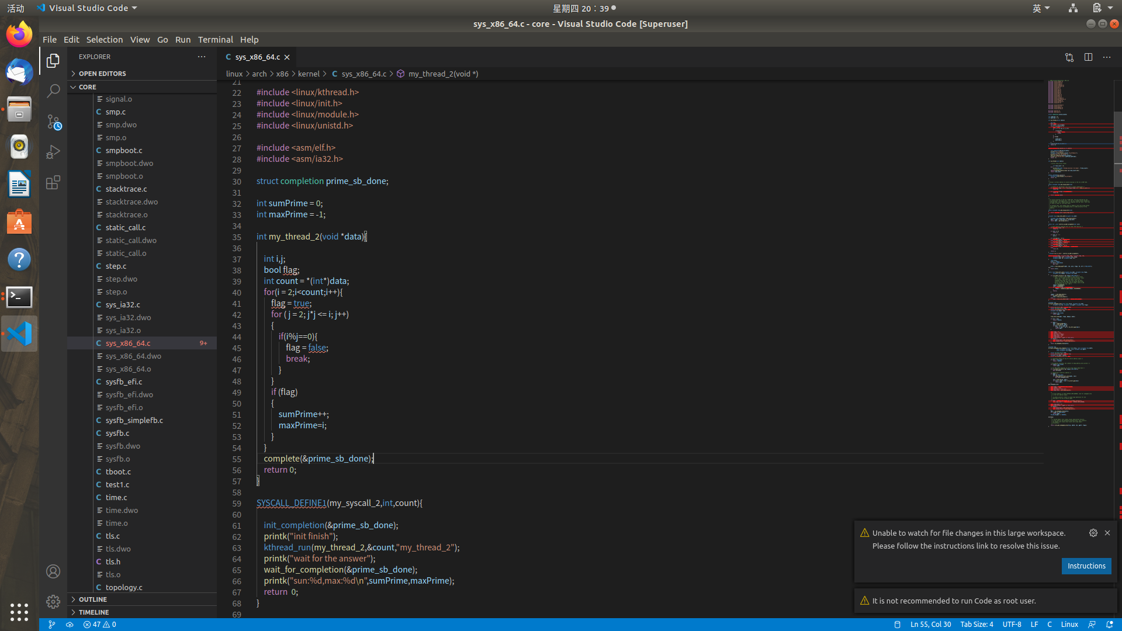Open the Manage gear in activity bar

point(53,602)
